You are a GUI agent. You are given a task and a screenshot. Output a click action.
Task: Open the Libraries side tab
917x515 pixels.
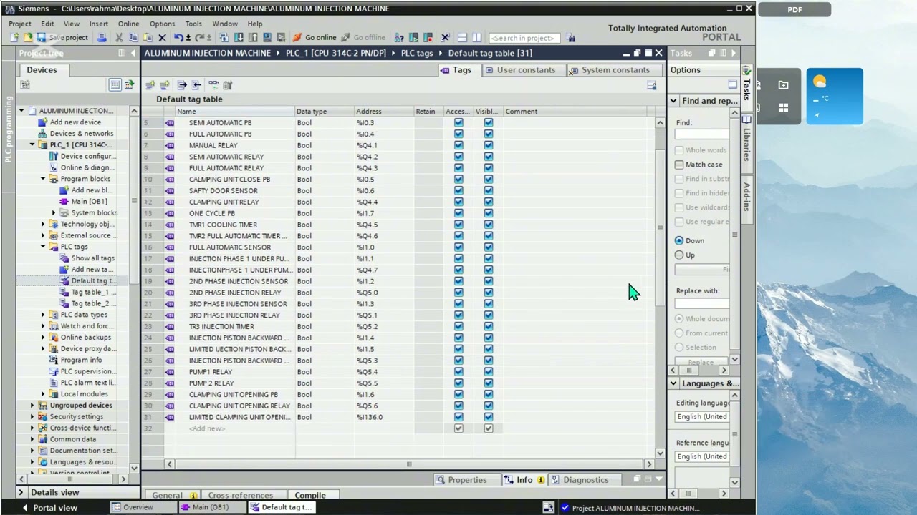coord(746,142)
